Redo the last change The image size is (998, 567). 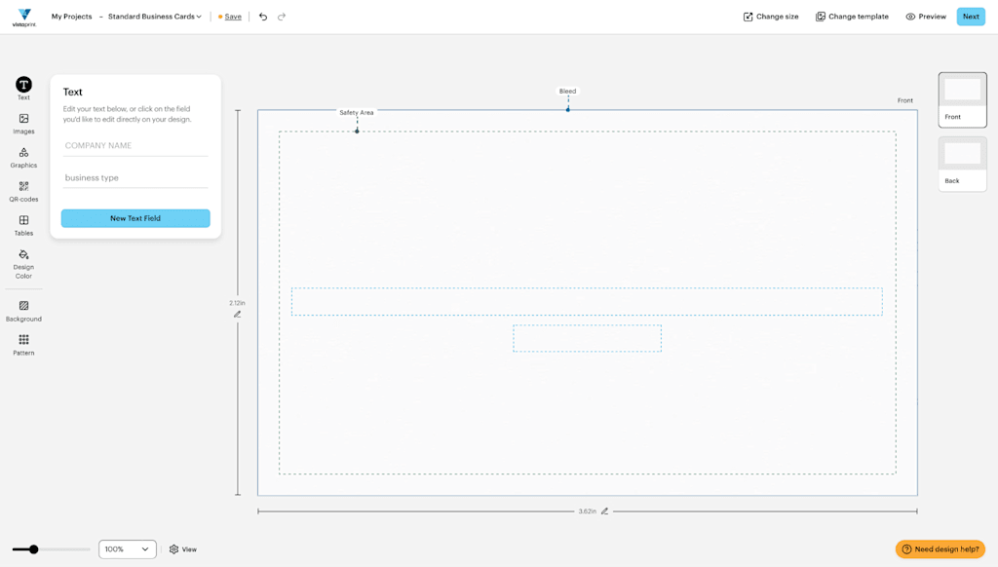tap(282, 16)
